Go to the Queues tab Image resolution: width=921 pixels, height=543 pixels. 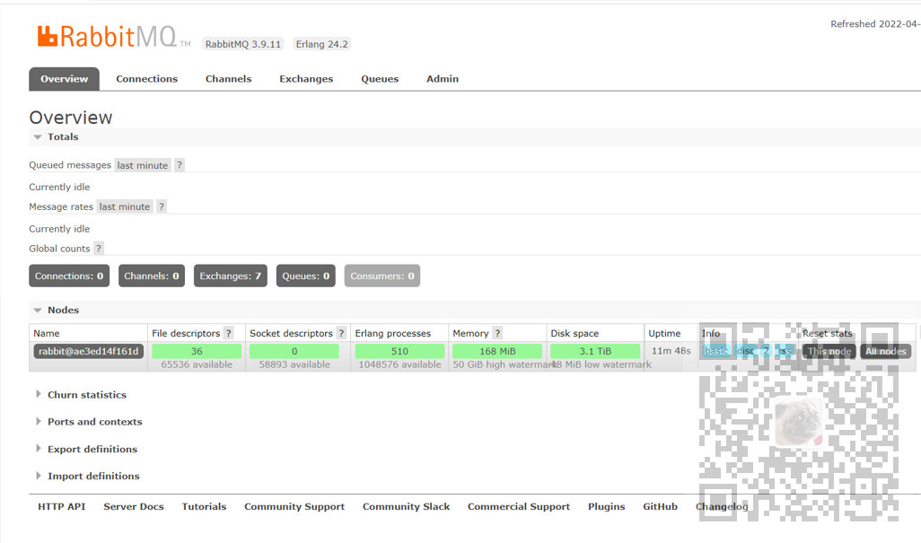(380, 79)
